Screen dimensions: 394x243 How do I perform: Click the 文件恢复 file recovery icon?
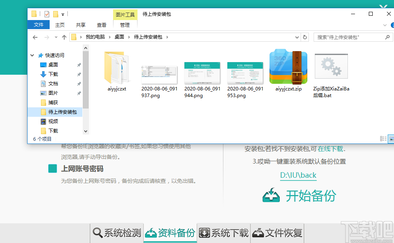pyautogui.click(x=258, y=233)
